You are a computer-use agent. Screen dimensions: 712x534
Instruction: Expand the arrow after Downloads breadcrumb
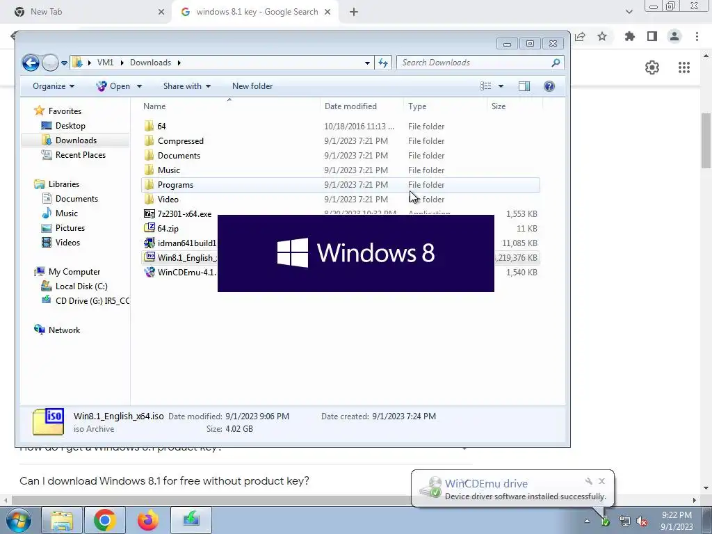(x=179, y=63)
